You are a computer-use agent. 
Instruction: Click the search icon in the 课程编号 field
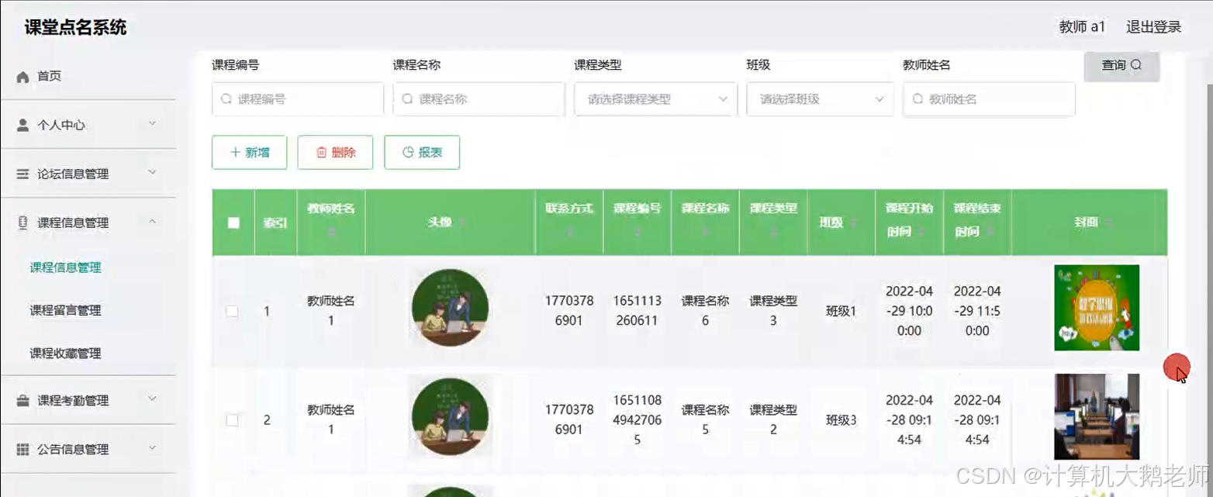pyautogui.click(x=226, y=99)
